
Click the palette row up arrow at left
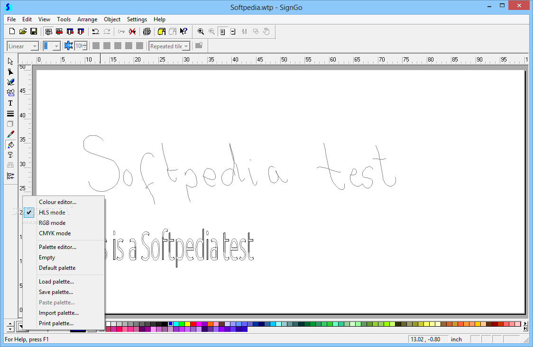coord(10,324)
